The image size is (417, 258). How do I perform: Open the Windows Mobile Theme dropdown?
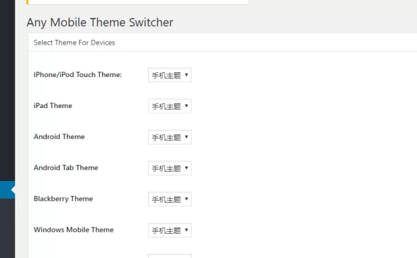pyautogui.click(x=170, y=230)
